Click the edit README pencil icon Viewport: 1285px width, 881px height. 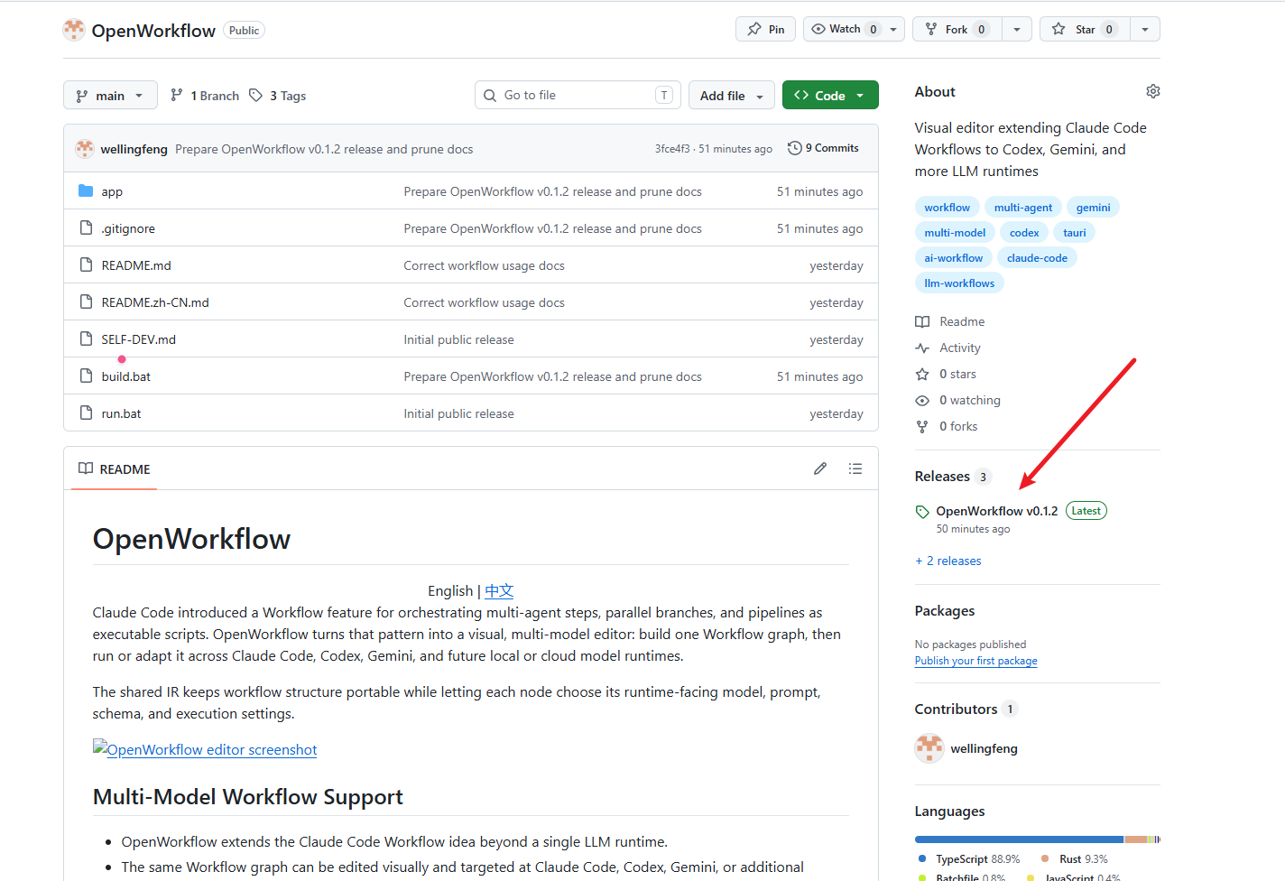pos(819,468)
